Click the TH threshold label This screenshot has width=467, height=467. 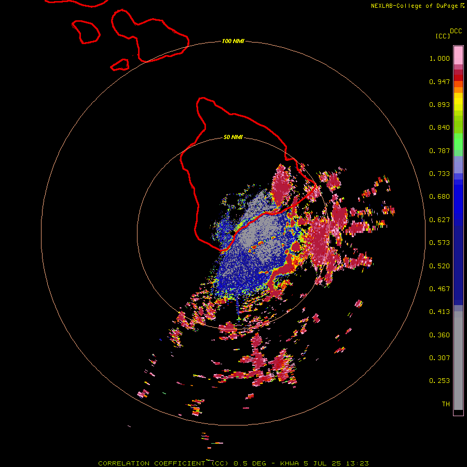[446, 404]
